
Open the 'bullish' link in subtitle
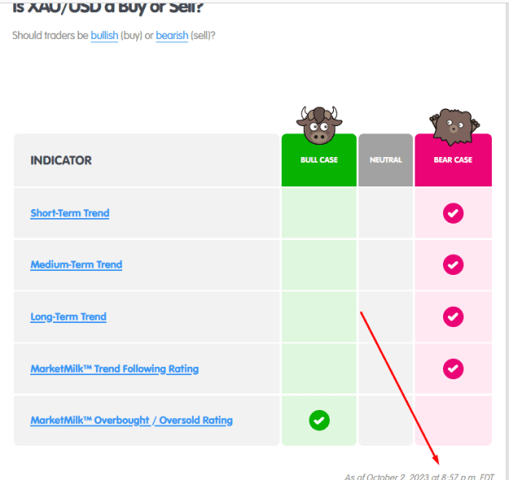pos(104,35)
